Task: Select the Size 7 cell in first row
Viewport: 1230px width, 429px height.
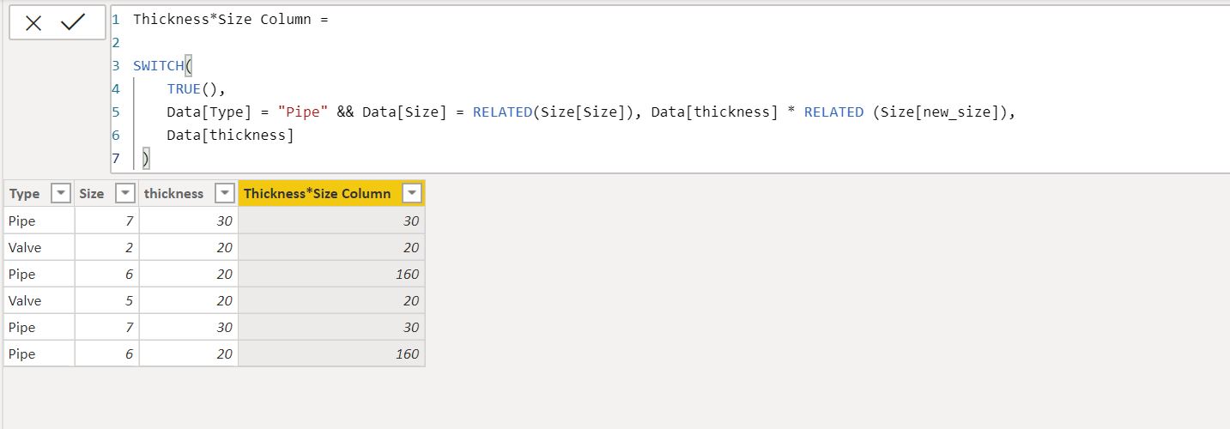Action: (107, 221)
